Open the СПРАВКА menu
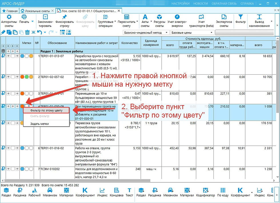280x203 pixels. click(247, 3)
